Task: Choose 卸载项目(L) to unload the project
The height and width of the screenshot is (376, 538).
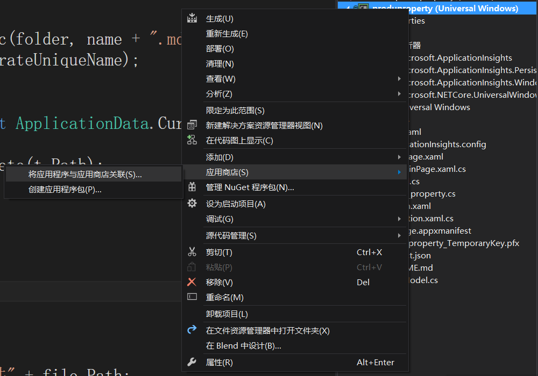Action: 295,314
